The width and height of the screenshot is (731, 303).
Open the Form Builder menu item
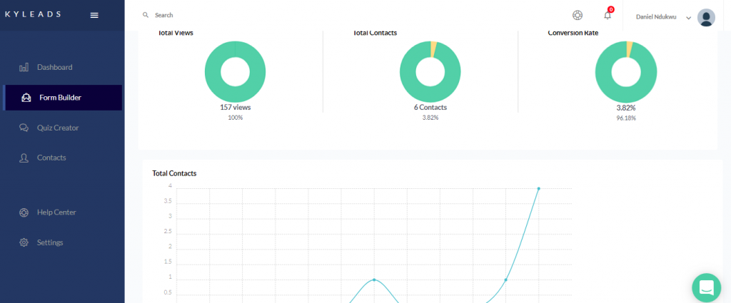(x=60, y=98)
